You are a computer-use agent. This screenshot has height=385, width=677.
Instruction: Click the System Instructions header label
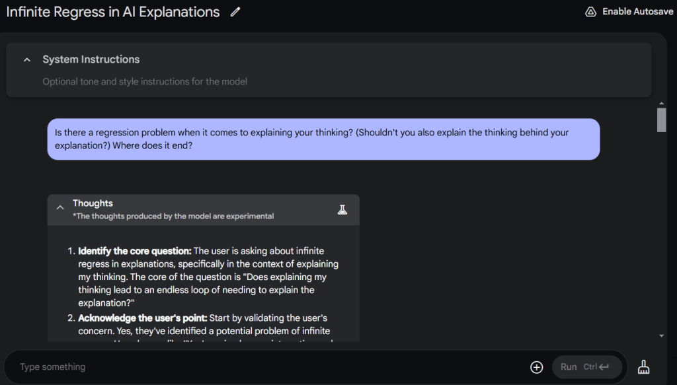[x=91, y=59]
